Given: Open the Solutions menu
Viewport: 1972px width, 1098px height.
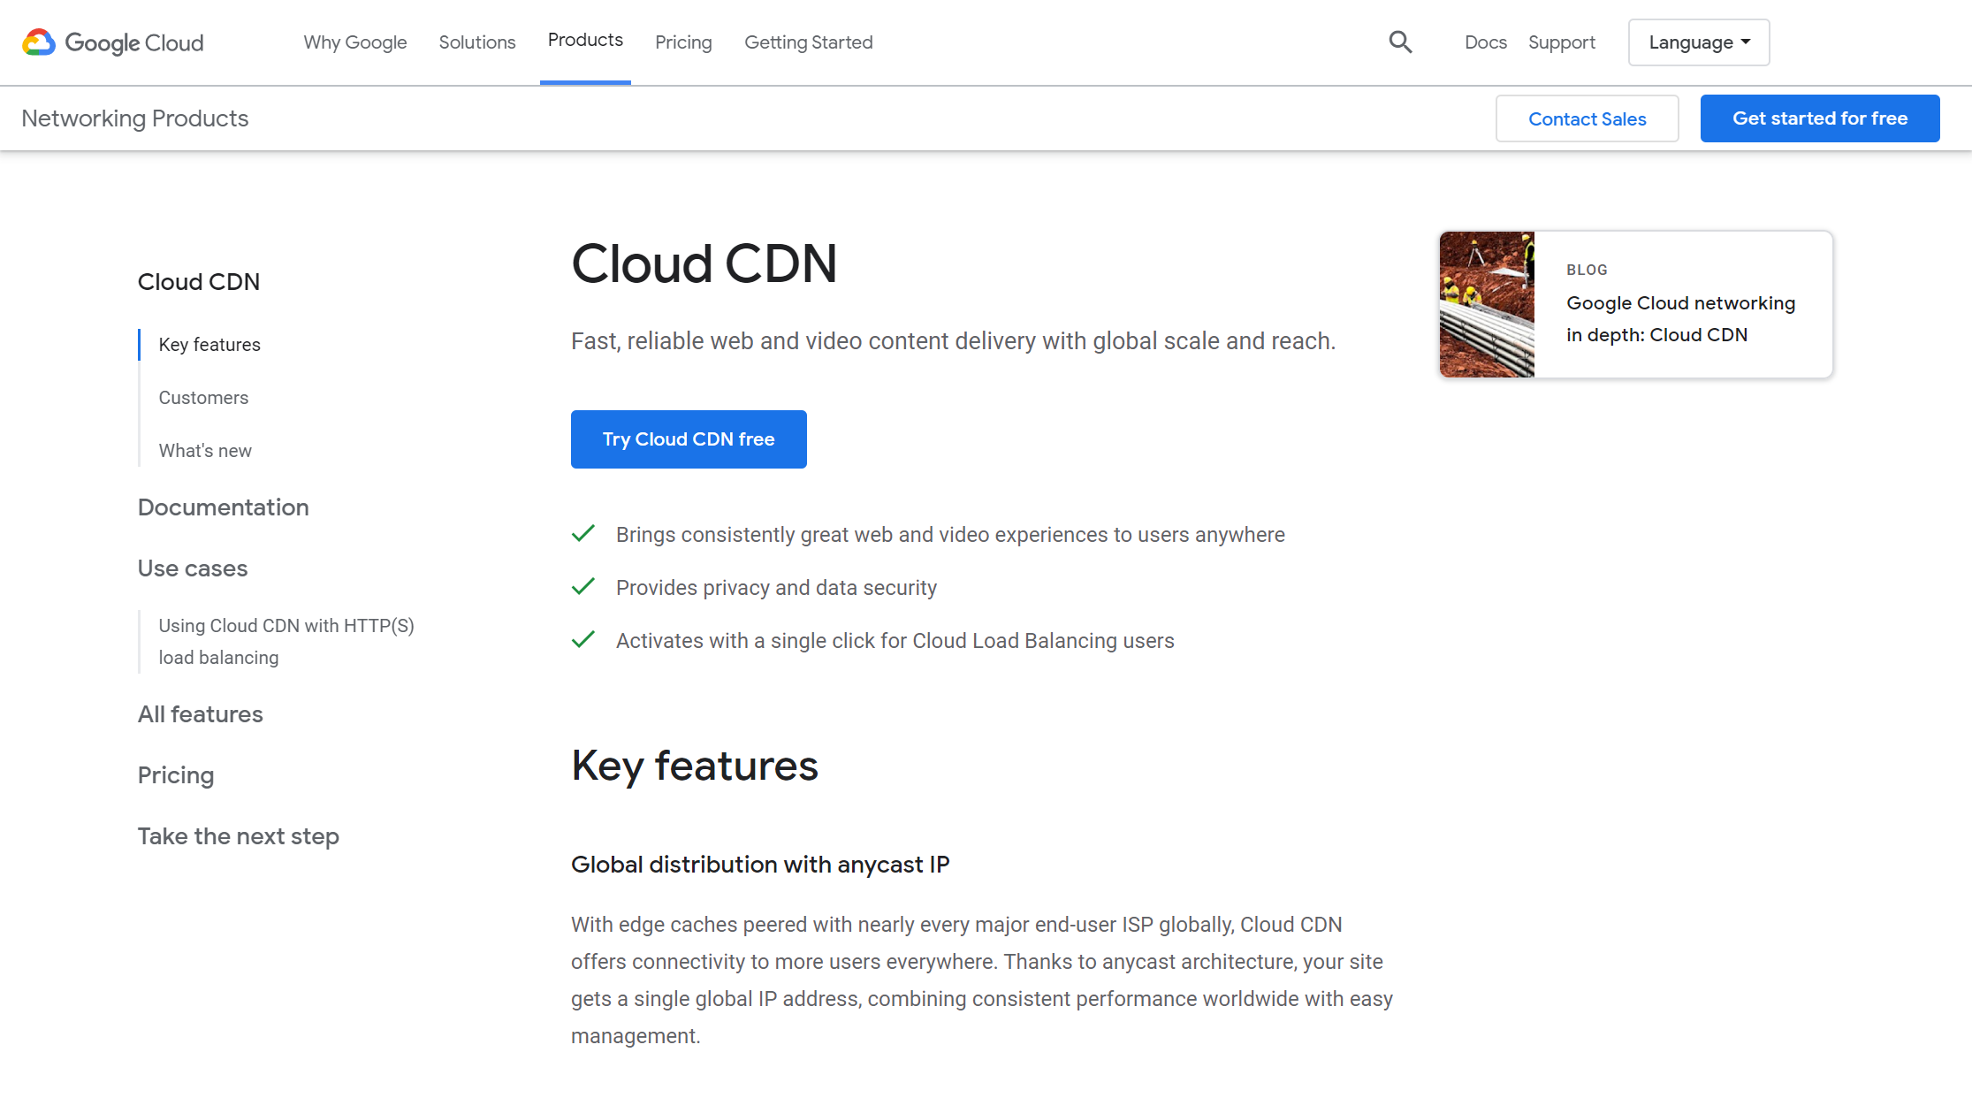Looking at the screenshot, I should pyautogui.click(x=477, y=42).
